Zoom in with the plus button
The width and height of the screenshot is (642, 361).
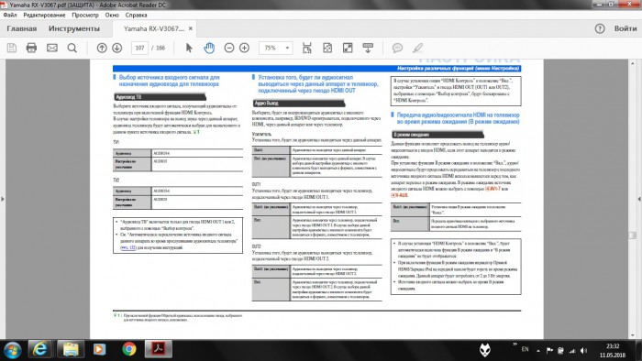click(245, 48)
